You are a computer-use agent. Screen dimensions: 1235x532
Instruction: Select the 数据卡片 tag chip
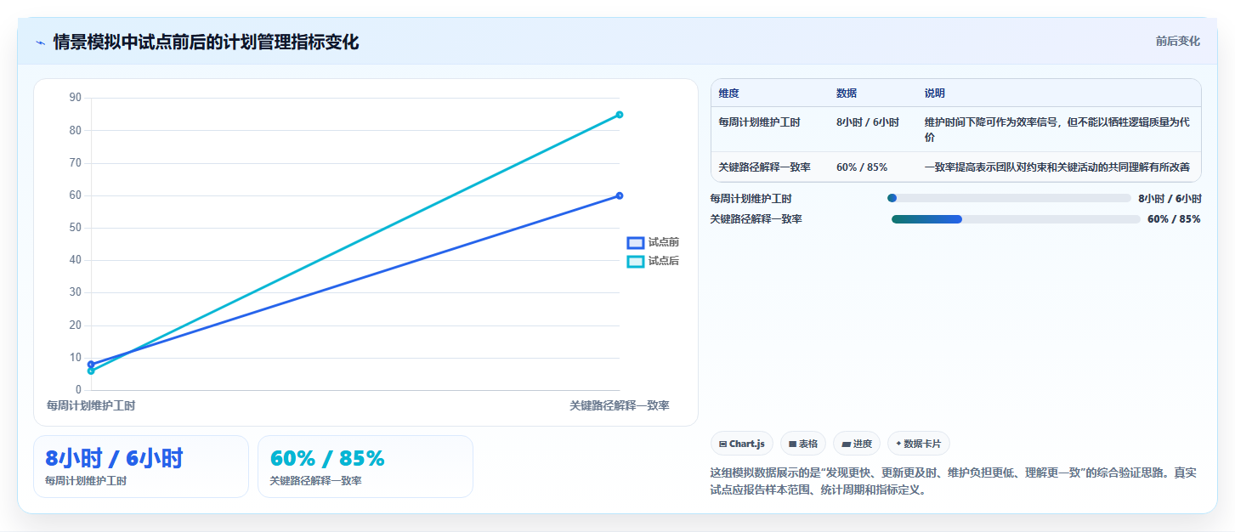pyautogui.click(x=919, y=444)
